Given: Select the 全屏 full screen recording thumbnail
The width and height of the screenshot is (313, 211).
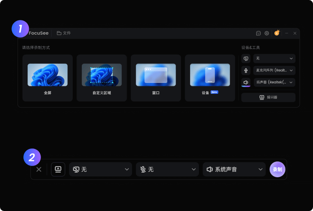Looking at the screenshot, I should tap(48, 75).
